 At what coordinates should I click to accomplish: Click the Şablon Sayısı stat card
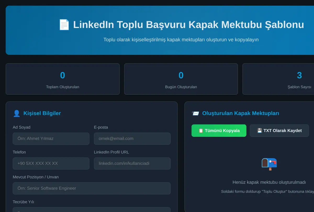(x=278, y=79)
